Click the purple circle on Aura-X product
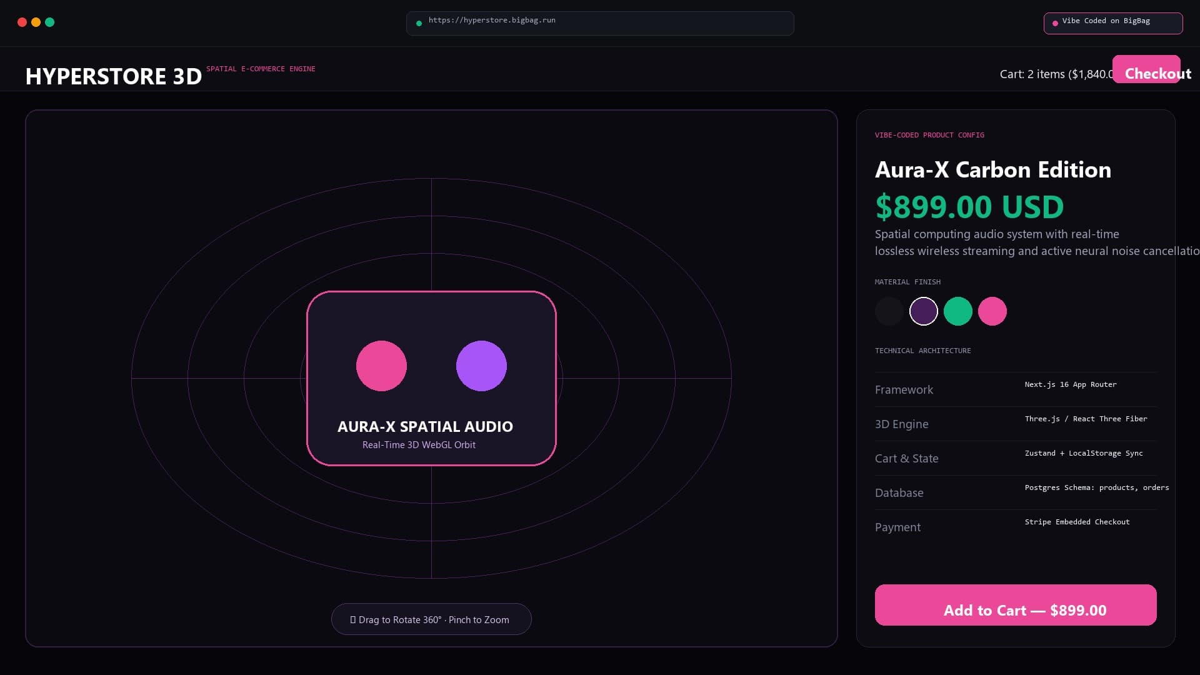Viewport: 1200px width, 675px height. point(481,366)
